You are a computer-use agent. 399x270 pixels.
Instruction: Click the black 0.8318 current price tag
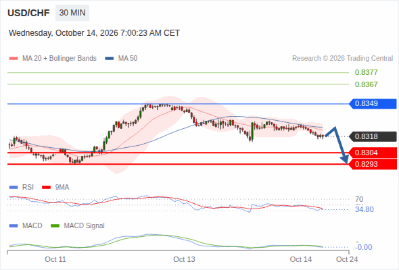373,136
